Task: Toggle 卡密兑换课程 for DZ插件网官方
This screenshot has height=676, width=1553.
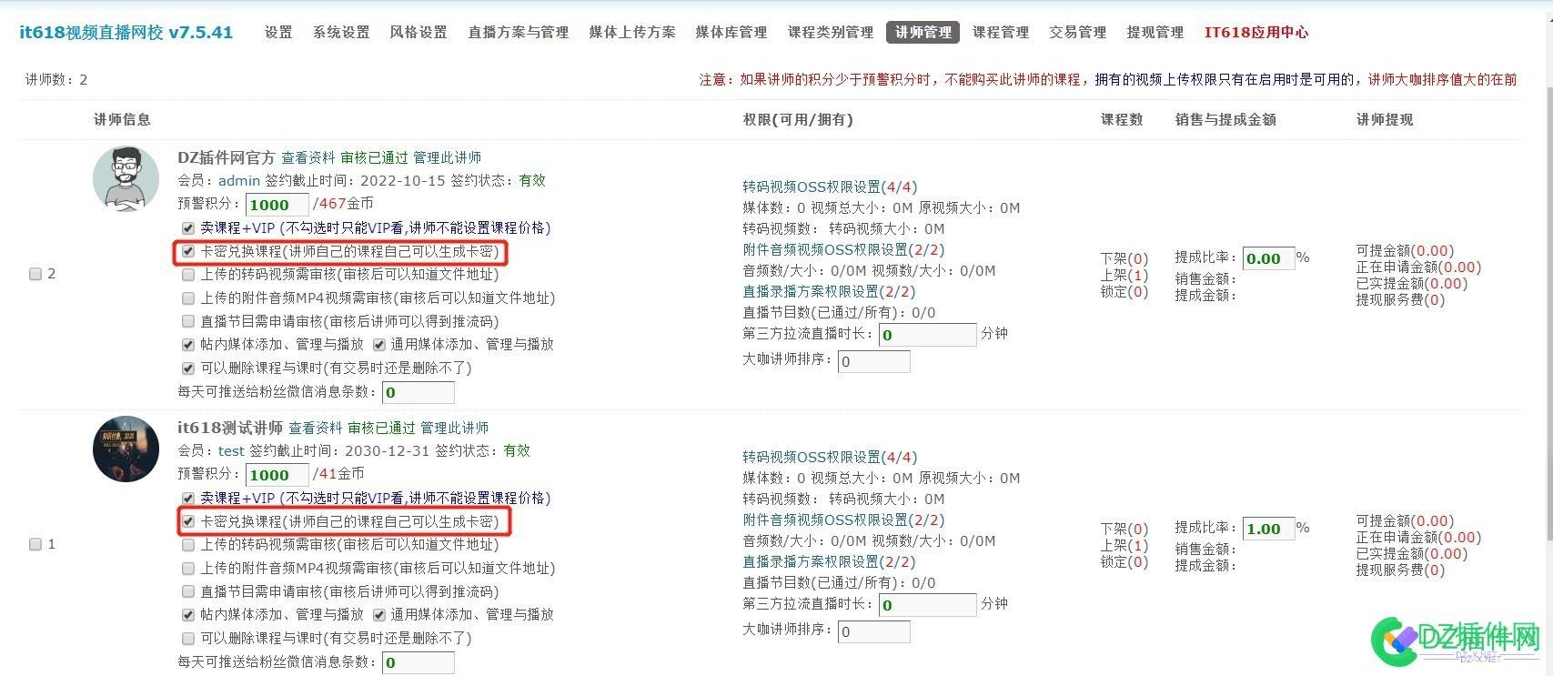Action: (188, 251)
